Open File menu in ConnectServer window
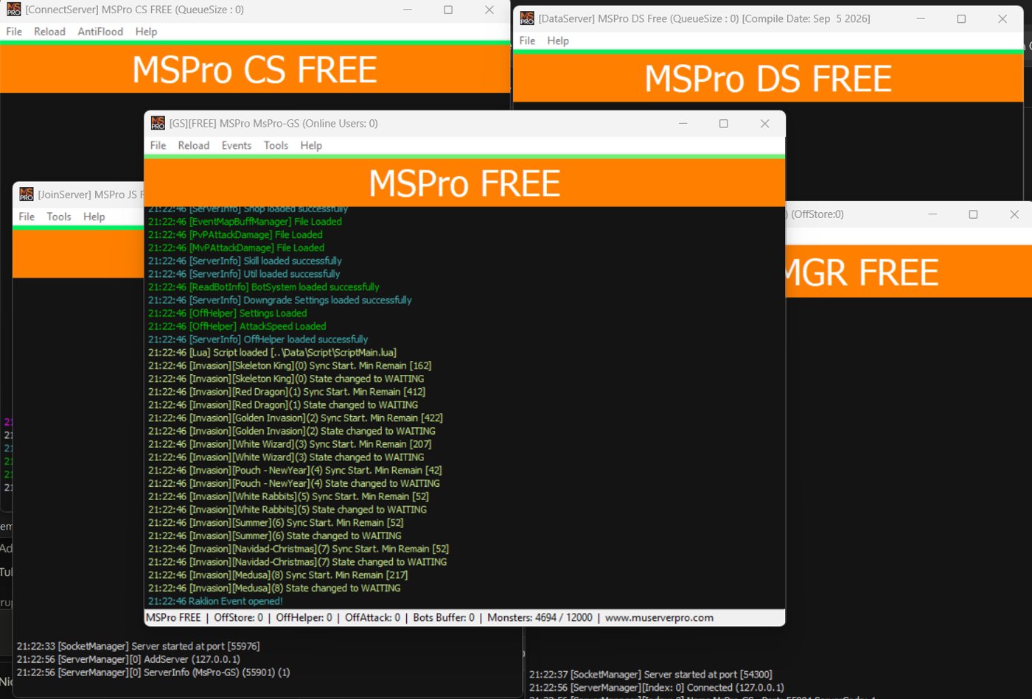The image size is (1032, 699). tap(14, 32)
